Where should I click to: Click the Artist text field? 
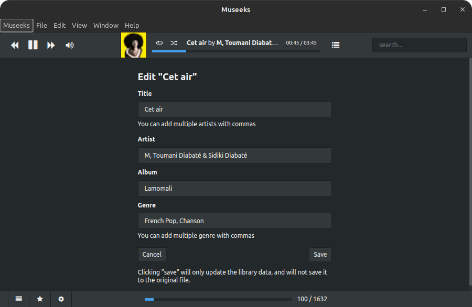tap(234, 155)
